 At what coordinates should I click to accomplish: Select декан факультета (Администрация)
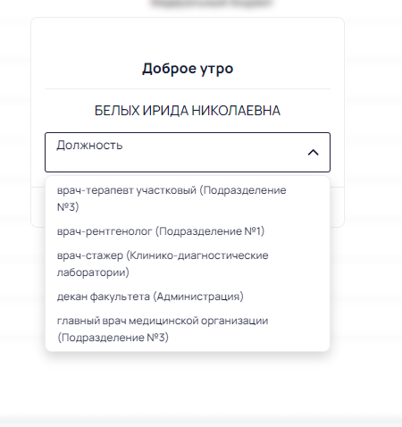[188, 297]
